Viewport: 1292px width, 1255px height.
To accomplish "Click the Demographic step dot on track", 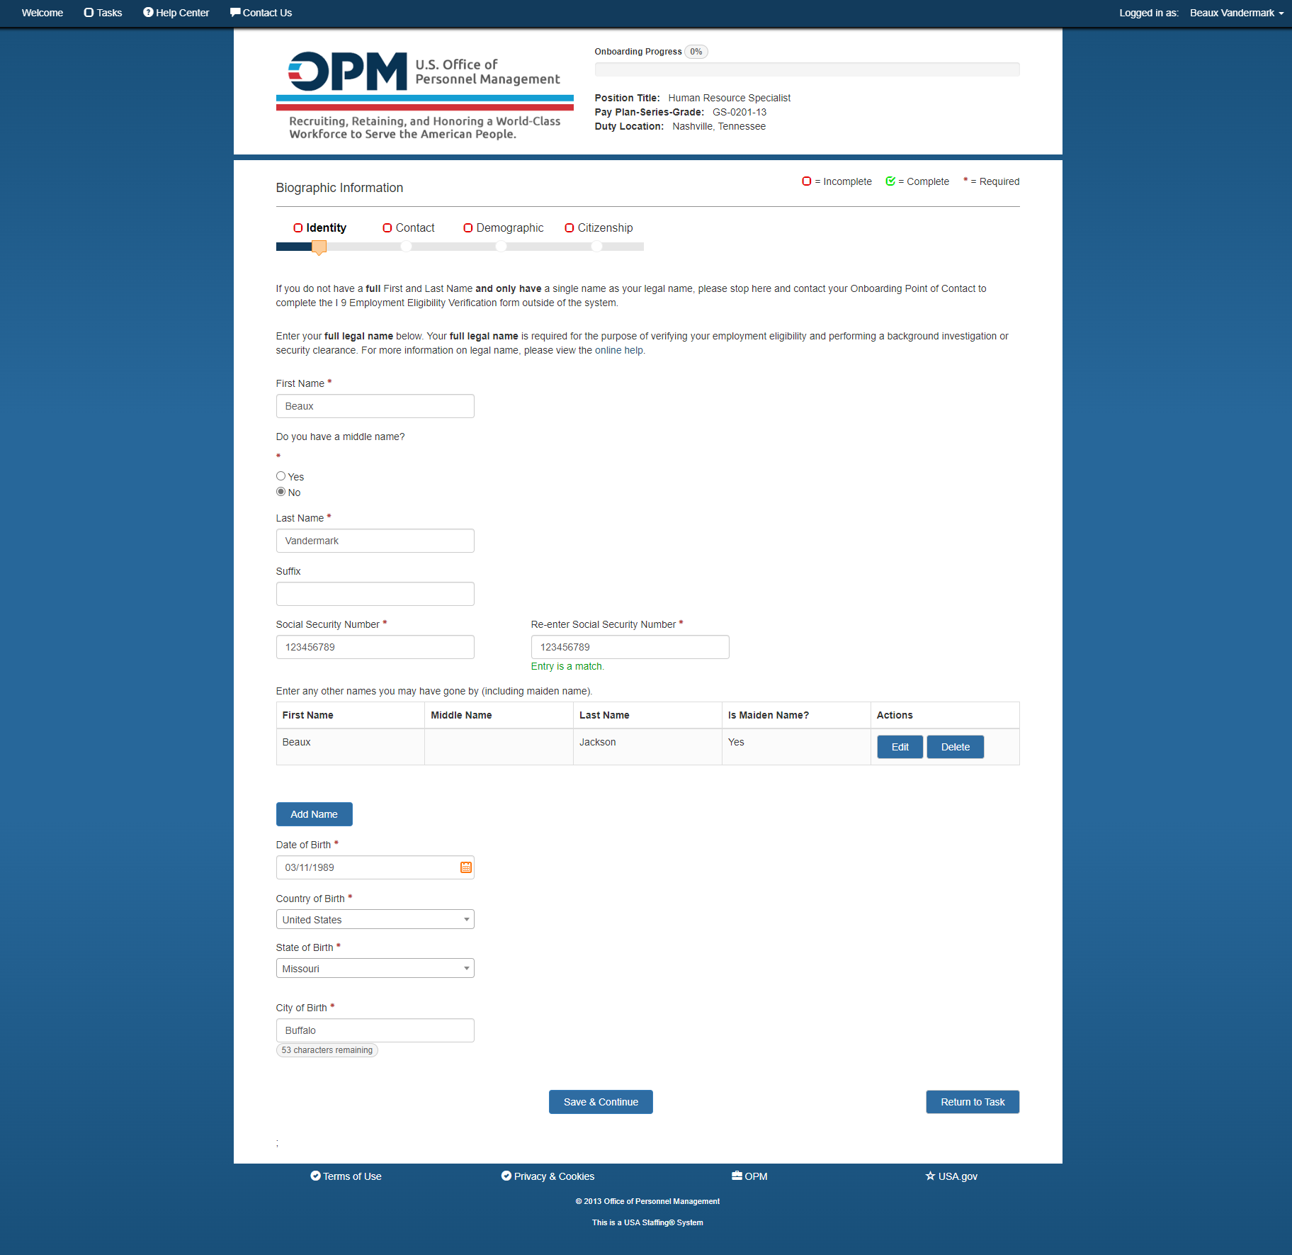I will click(x=501, y=246).
